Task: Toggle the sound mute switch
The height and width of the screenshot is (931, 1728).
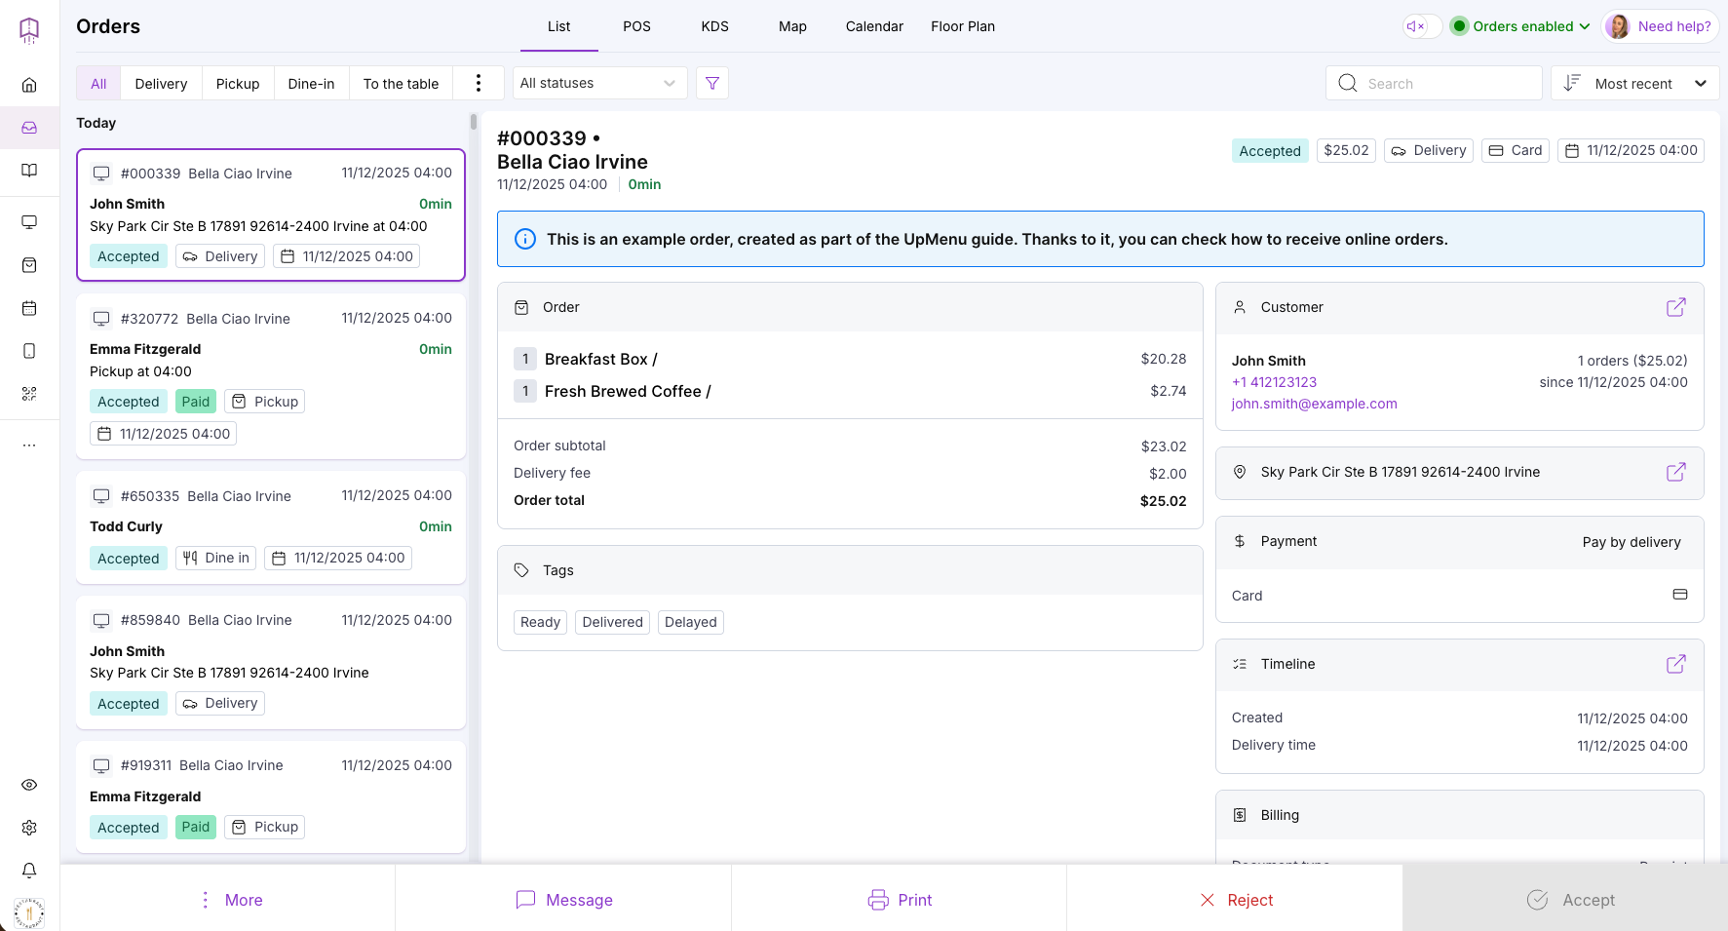Action: point(1421,26)
